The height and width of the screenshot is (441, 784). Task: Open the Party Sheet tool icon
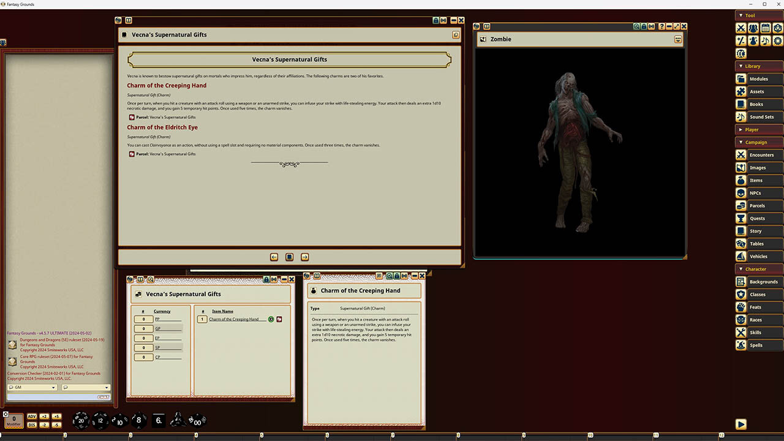tap(753, 28)
